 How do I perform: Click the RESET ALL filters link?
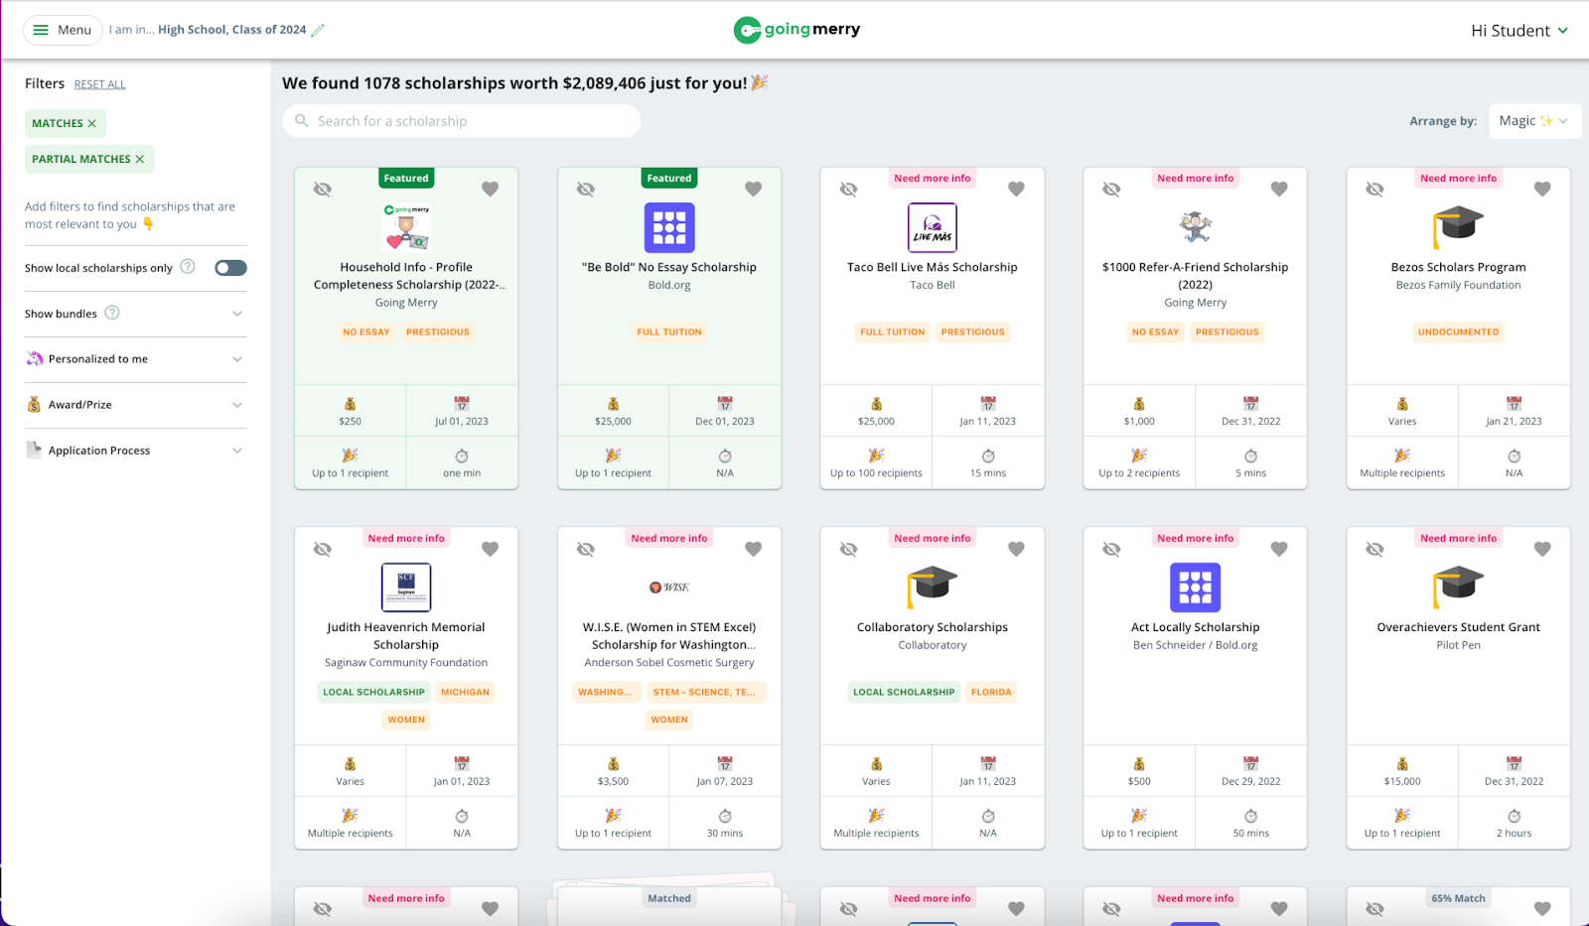[99, 84]
